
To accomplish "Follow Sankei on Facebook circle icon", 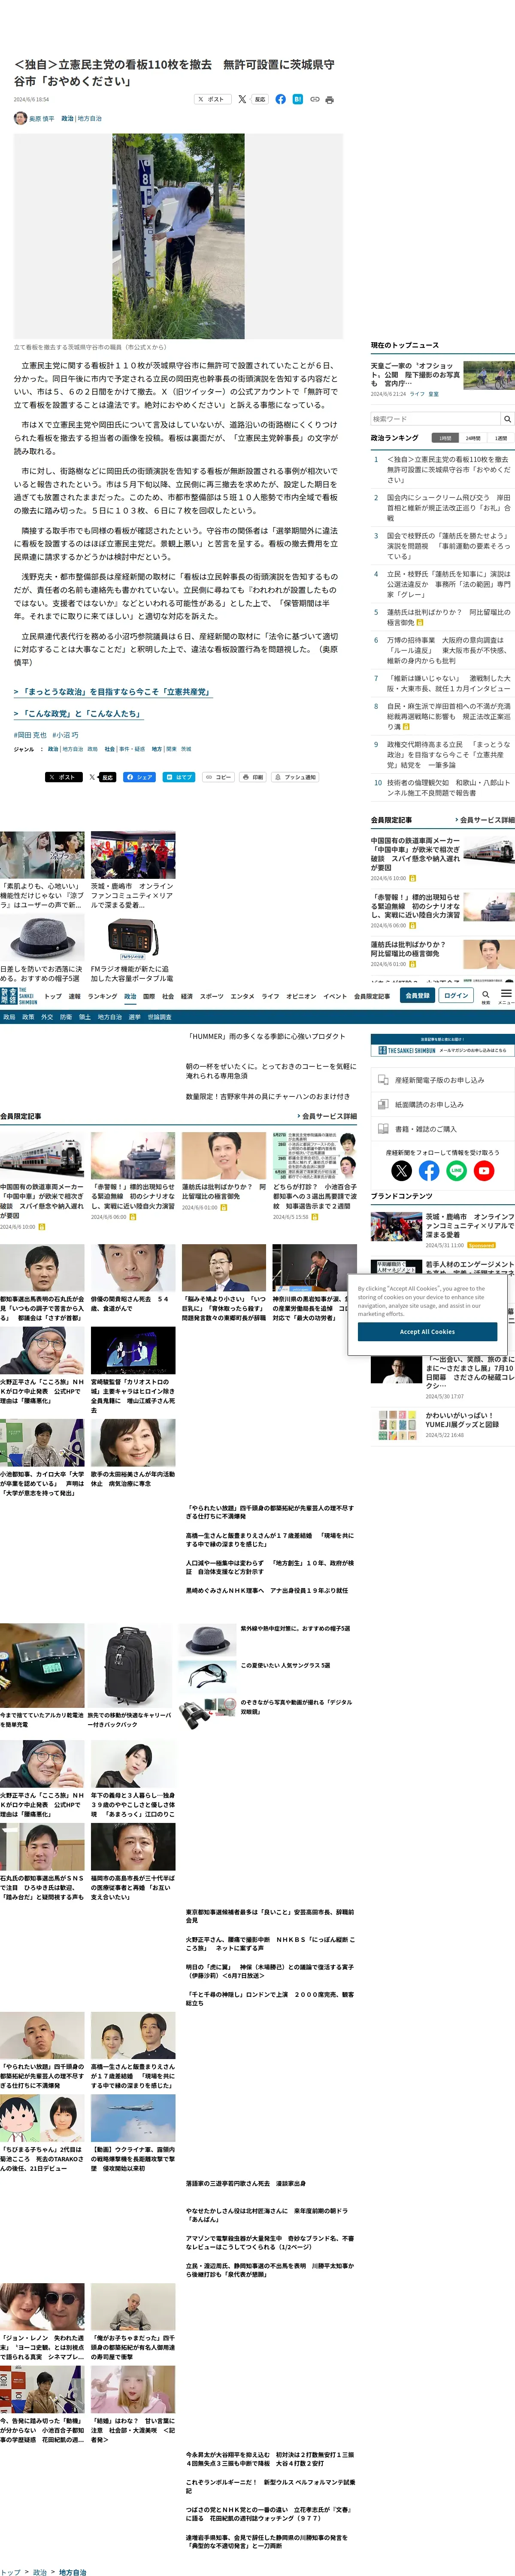I will [429, 1170].
